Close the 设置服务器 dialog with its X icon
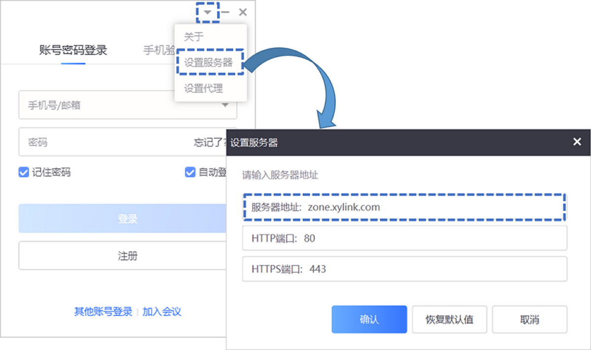This screenshot has height=350, width=591. pyautogui.click(x=577, y=142)
